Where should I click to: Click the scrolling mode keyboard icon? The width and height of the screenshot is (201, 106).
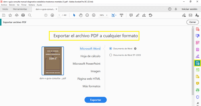(x=121, y=15)
